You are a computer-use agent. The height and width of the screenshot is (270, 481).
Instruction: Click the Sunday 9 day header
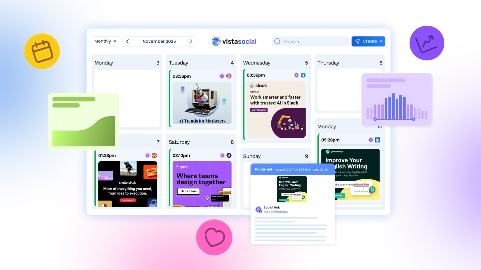pos(276,156)
